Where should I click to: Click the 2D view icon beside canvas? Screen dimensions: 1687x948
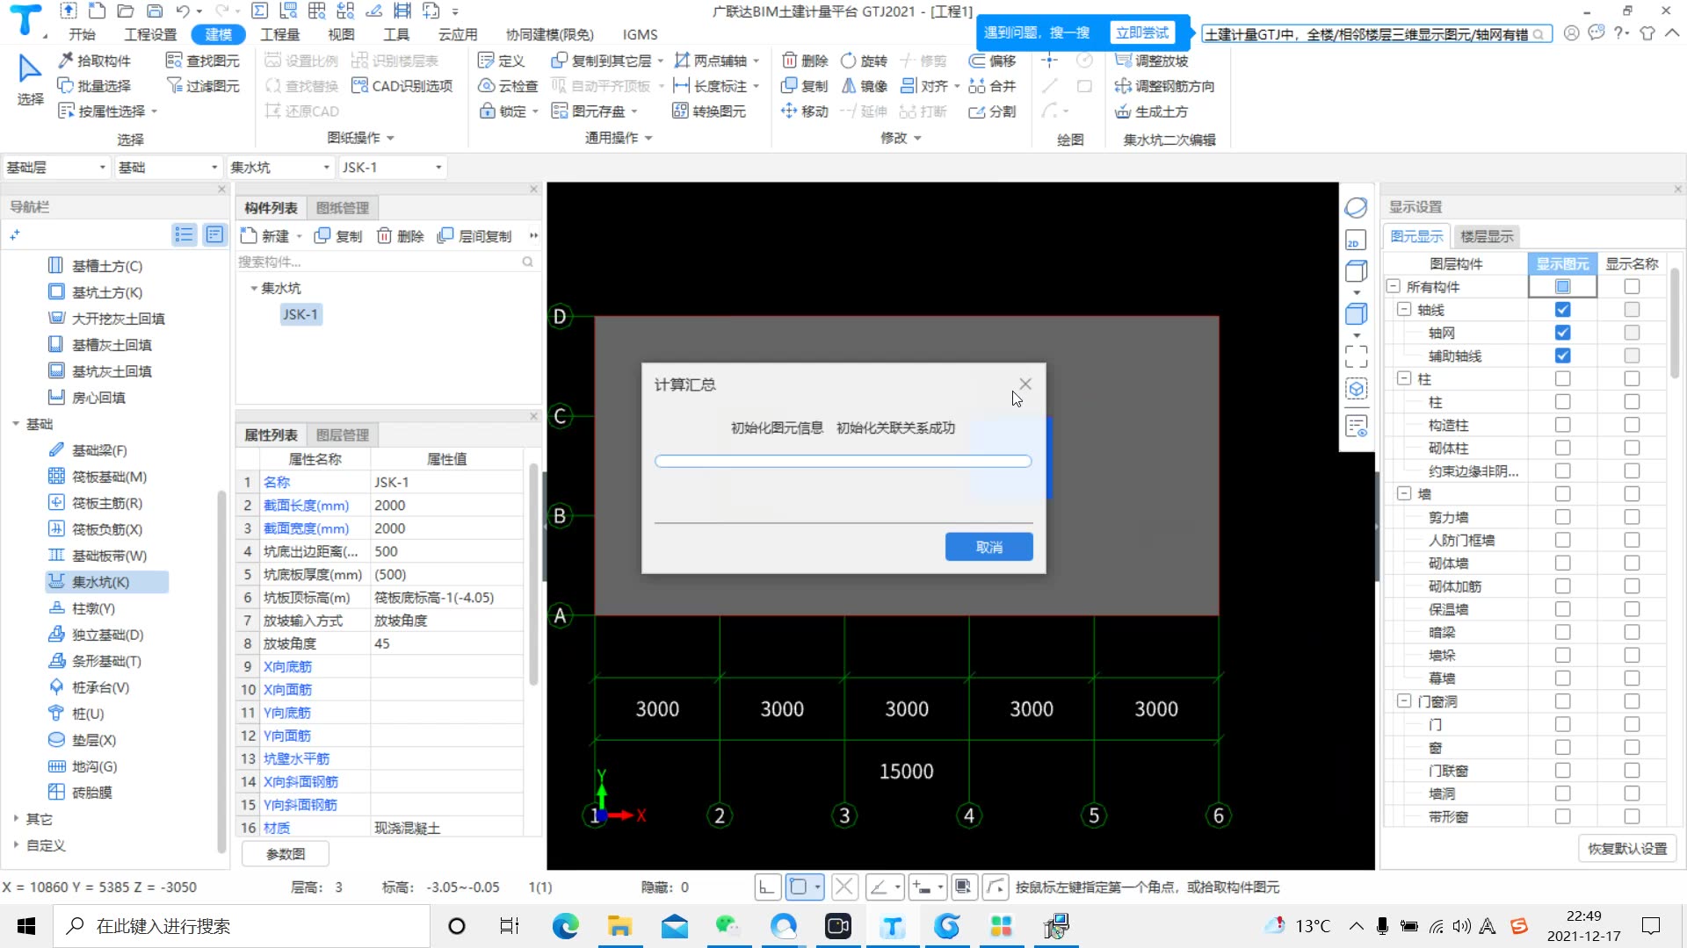point(1355,241)
